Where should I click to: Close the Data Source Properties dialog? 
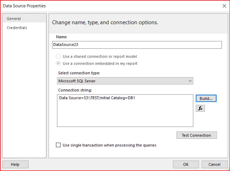224,6
